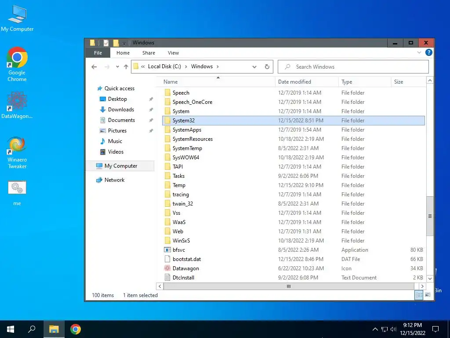Launch Google Chrome desktop shortcut

click(x=17, y=64)
